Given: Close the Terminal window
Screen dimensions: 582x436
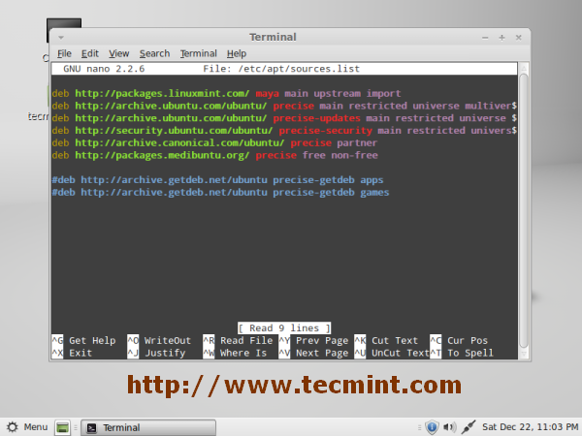Looking at the screenshot, I should (519, 38).
